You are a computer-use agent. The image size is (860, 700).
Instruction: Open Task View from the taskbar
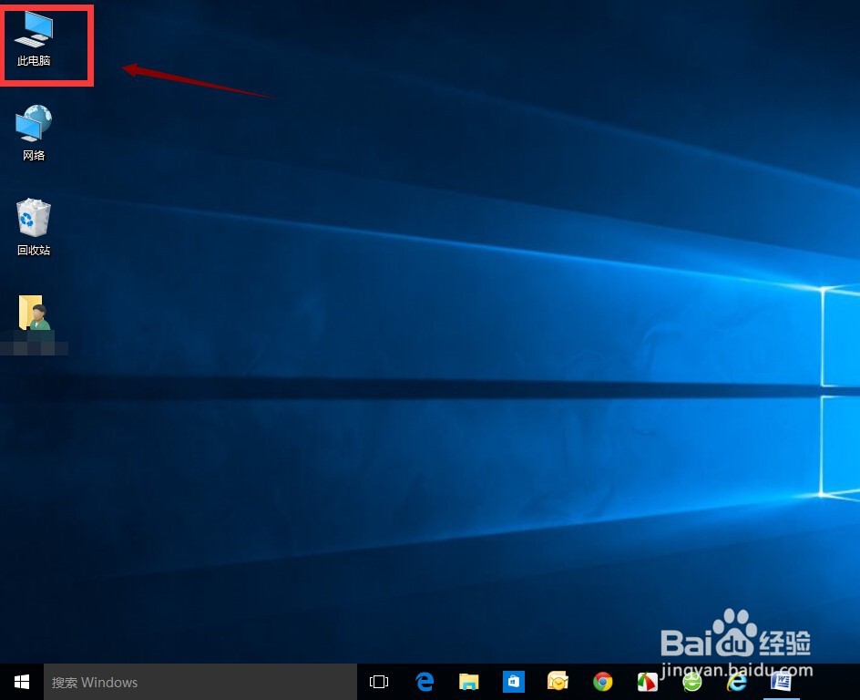coord(379,682)
